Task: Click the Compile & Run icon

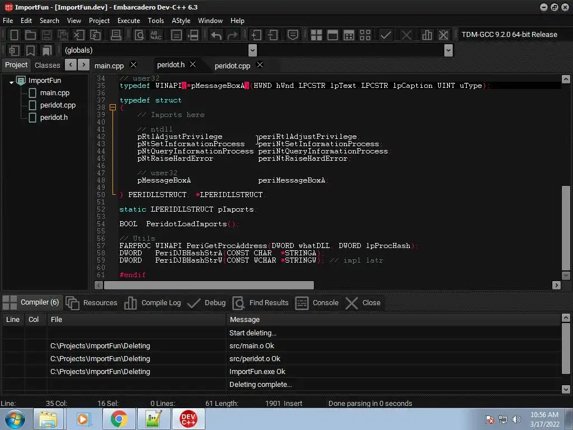Action: point(349,35)
